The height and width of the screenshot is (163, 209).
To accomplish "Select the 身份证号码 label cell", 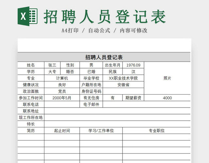I will coord(91,91).
